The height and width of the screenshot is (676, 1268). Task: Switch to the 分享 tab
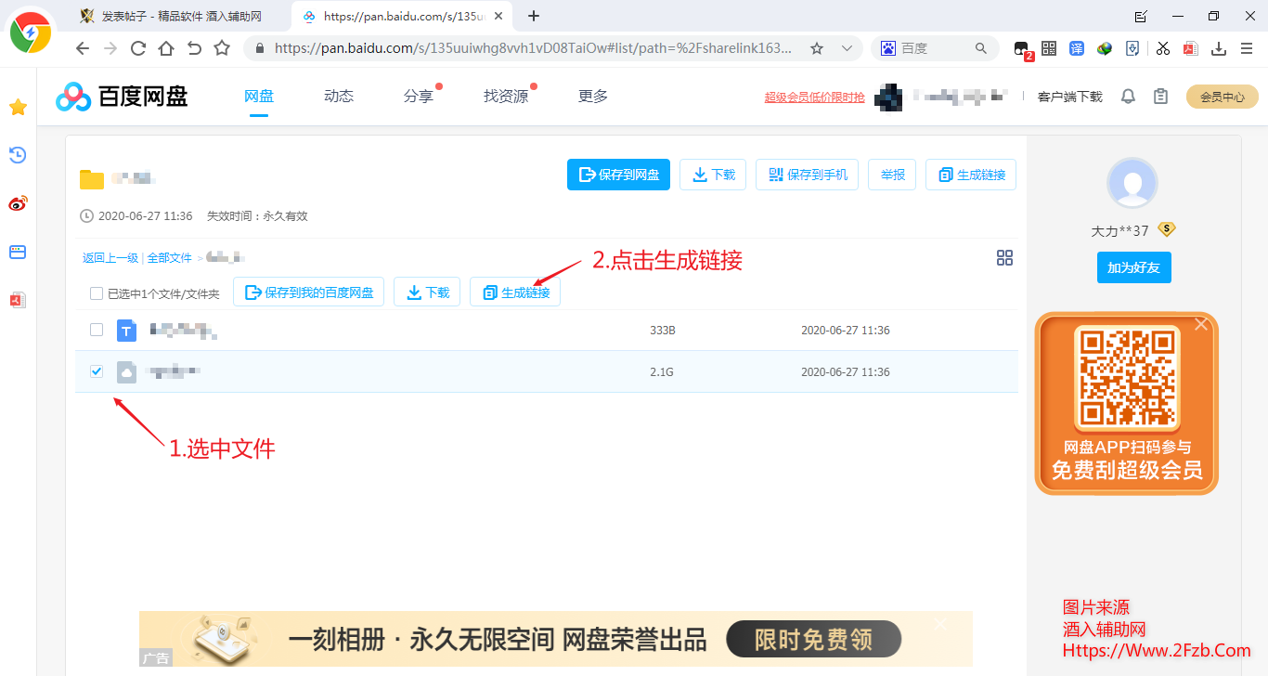(x=418, y=96)
